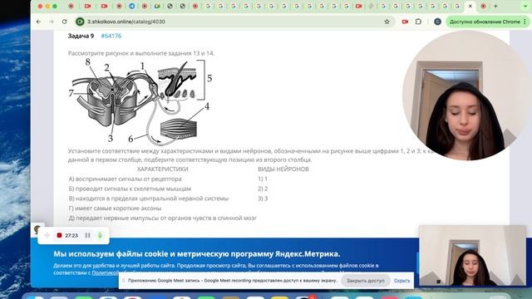Screen dimensions: 532x299
Task: Switch to the Telegram tab
Action: [131, 6]
